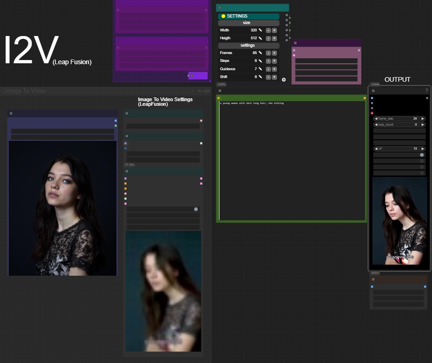Toggle the third switch below crf in OUTPUT node
432x363 pixels.
click(422, 167)
